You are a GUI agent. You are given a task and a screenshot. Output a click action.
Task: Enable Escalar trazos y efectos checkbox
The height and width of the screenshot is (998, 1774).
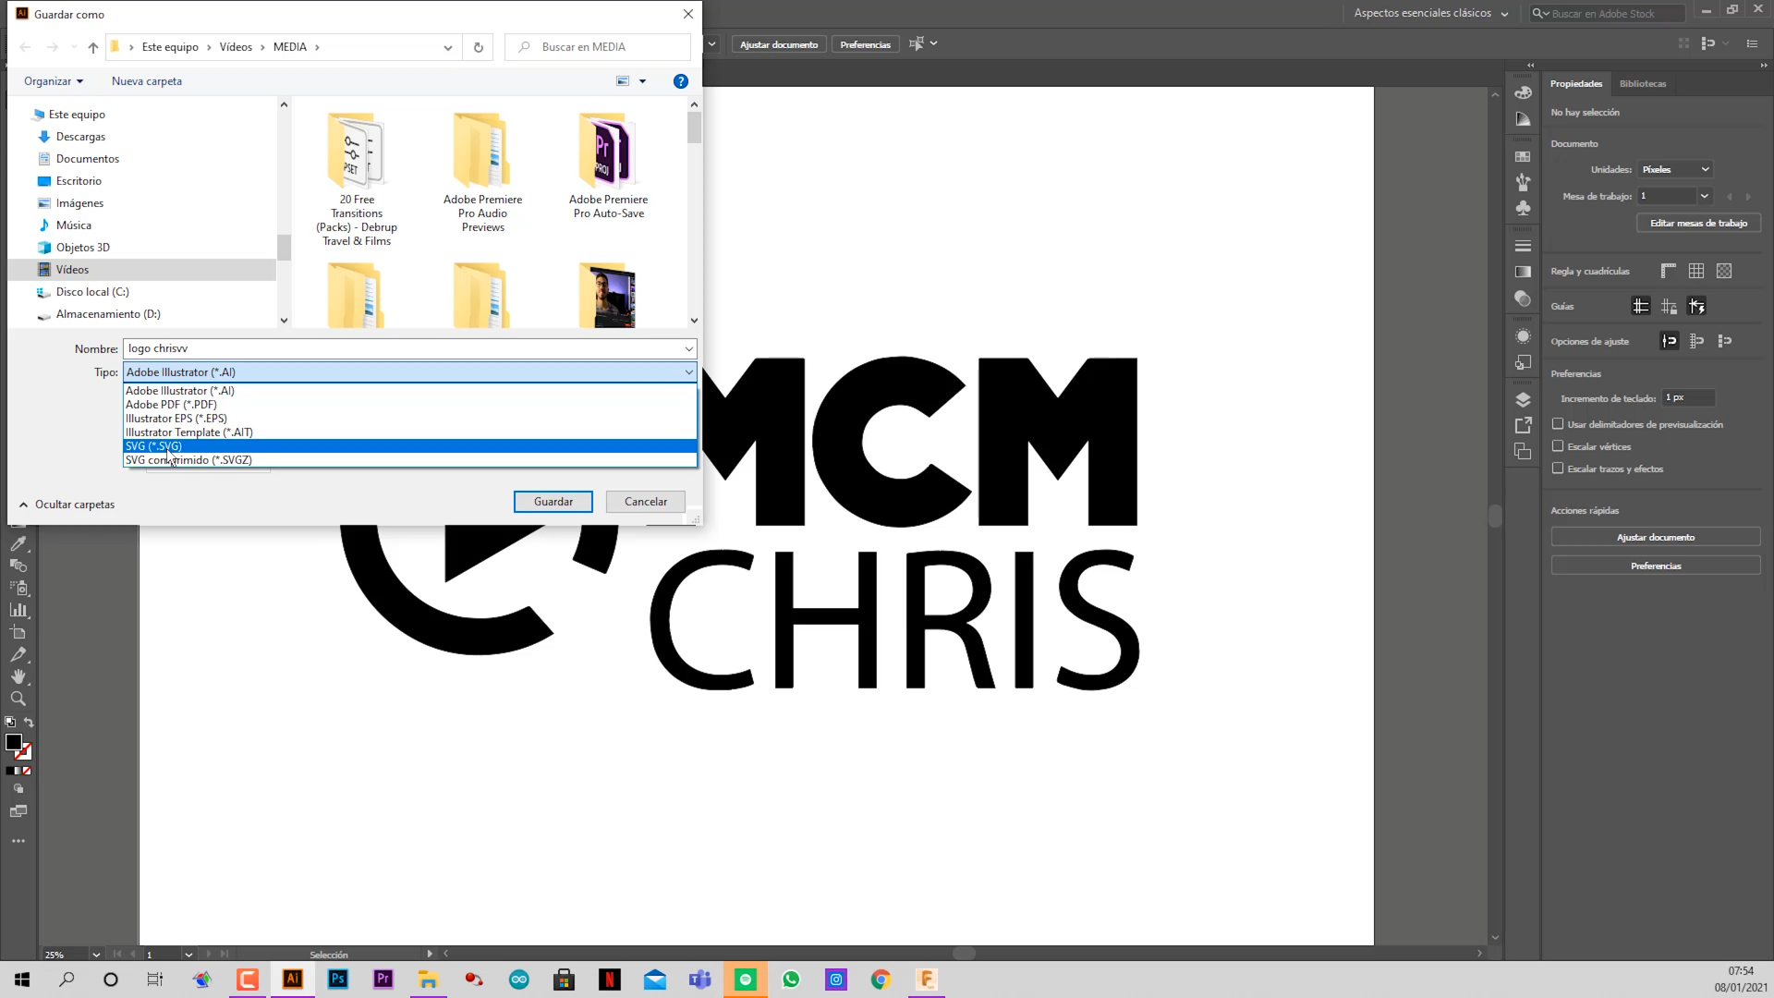[1558, 469]
